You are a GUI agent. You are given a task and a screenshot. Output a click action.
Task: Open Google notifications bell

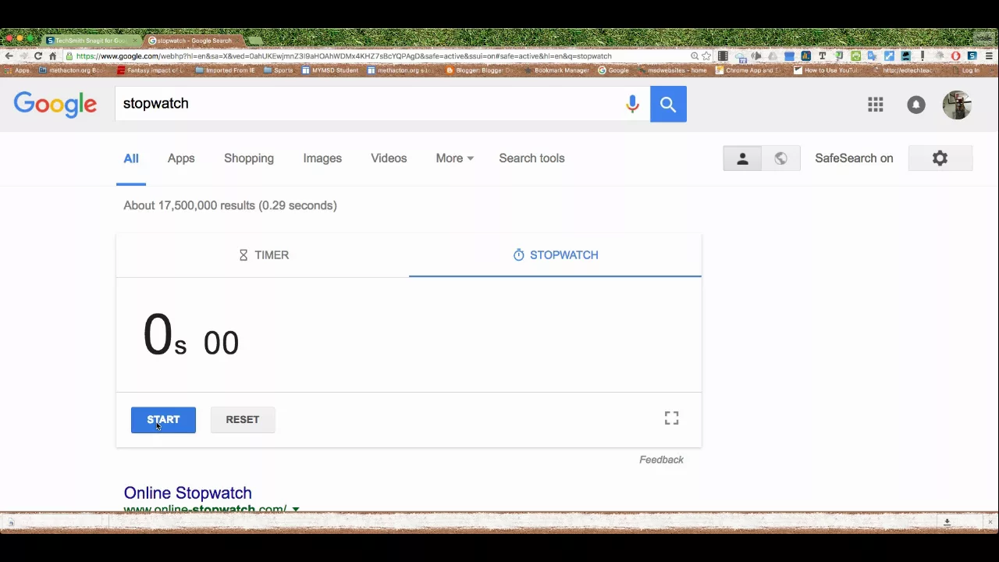(x=916, y=105)
